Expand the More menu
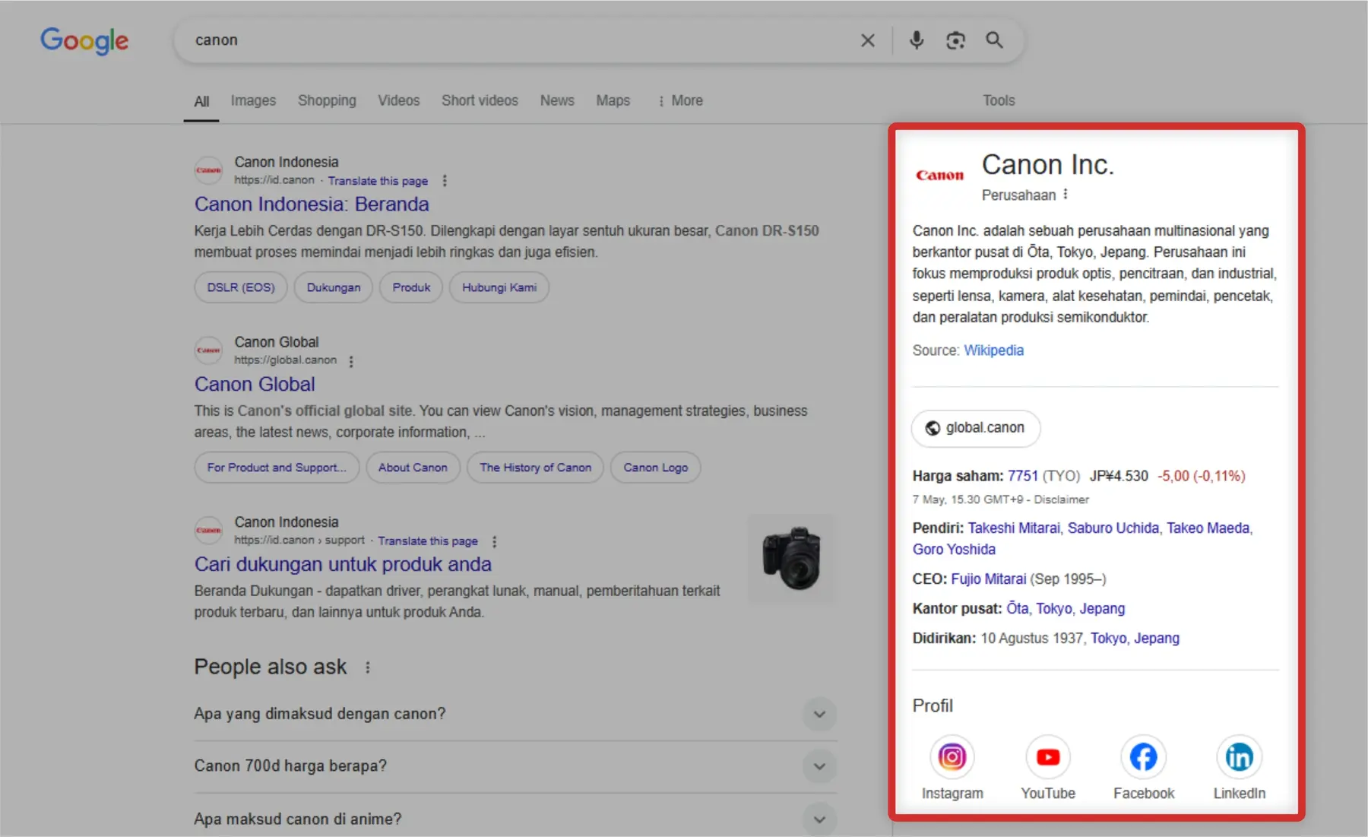 tap(681, 100)
